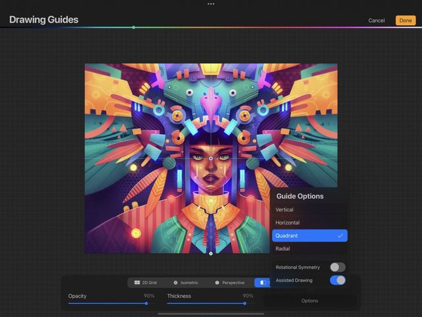422x317 pixels.
Task: Choose Vertical in Guide Options
Action: pyautogui.click(x=309, y=210)
